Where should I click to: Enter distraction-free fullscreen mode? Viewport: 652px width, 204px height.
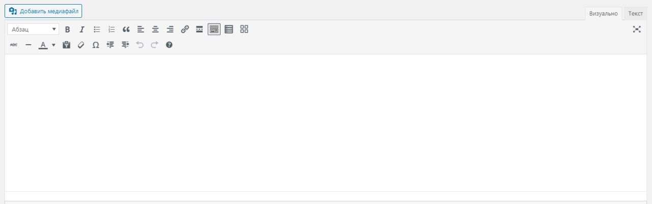click(x=637, y=29)
